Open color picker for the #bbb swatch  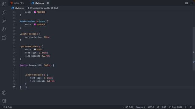coord(35,49)
